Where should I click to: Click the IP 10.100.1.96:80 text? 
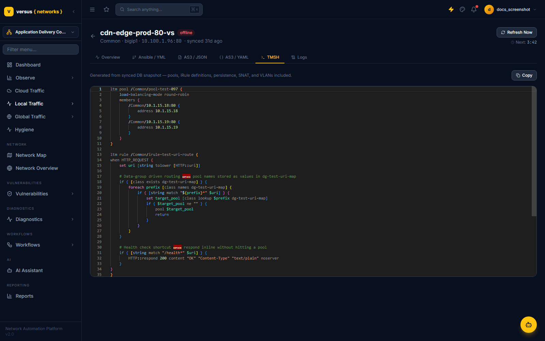click(x=161, y=41)
